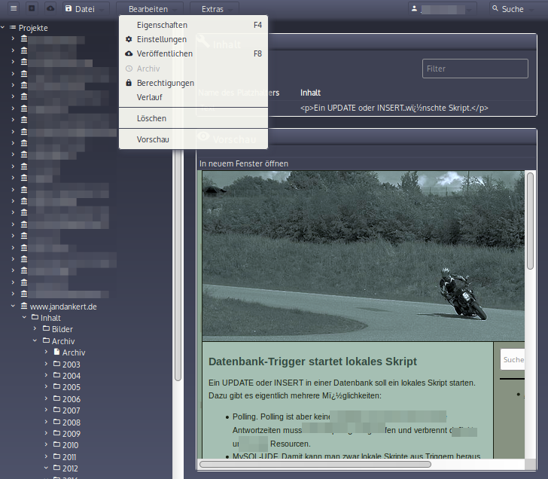Image resolution: width=548 pixels, height=479 pixels.
Task: Click the preview horizontal scrollbar
Action: point(315,464)
